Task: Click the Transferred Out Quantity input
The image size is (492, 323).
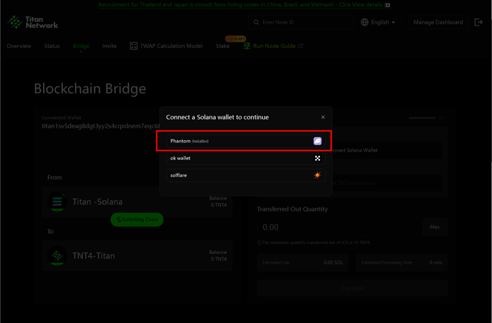Action: click(x=340, y=227)
